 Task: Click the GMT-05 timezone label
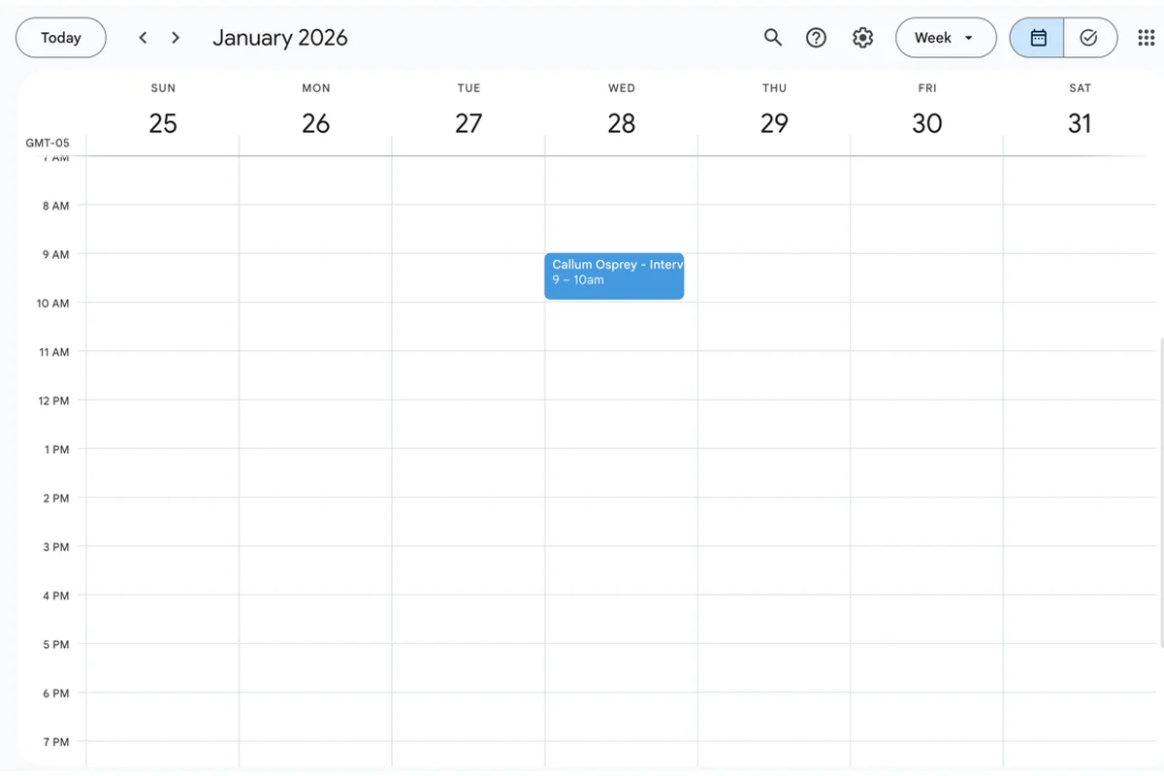click(48, 143)
